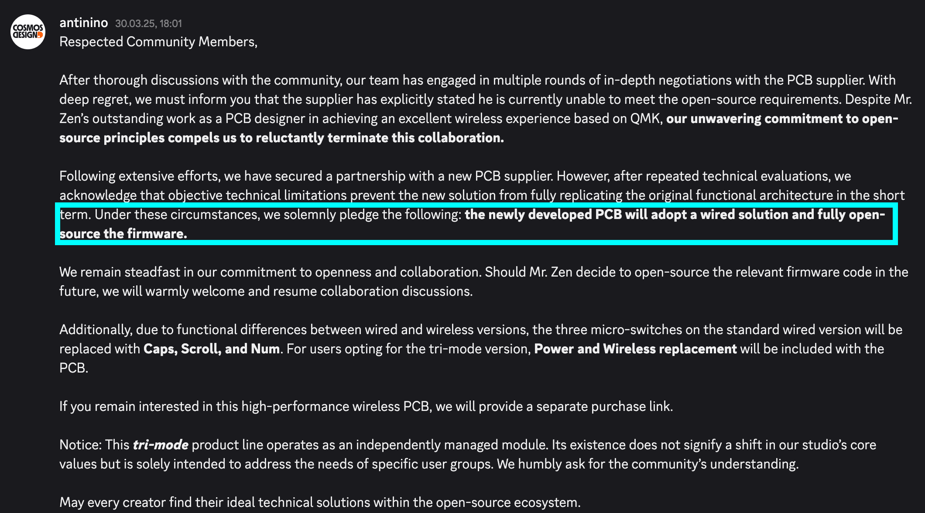This screenshot has width=925, height=513.
Task: Click 'Following extensive efforts' paragraph start
Action: [x=140, y=176]
